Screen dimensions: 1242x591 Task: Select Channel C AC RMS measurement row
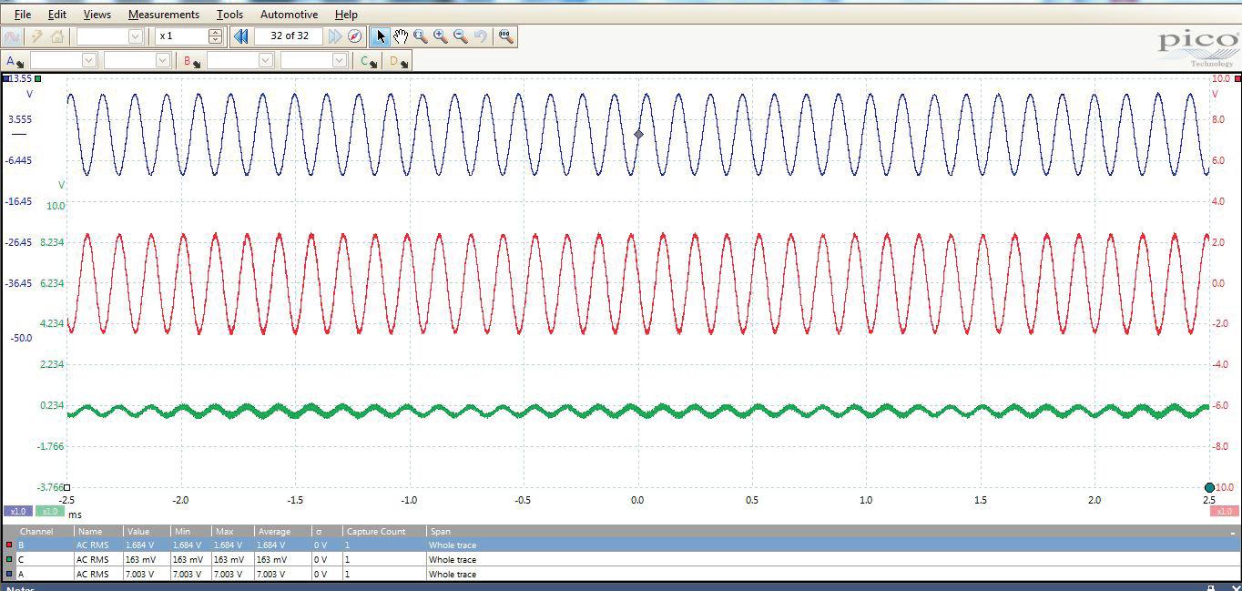(273, 559)
